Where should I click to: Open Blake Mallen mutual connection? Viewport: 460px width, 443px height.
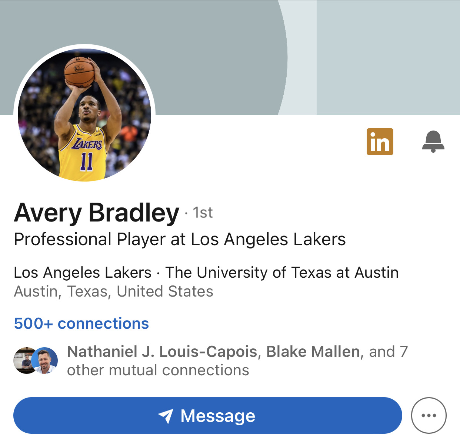click(x=313, y=352)
